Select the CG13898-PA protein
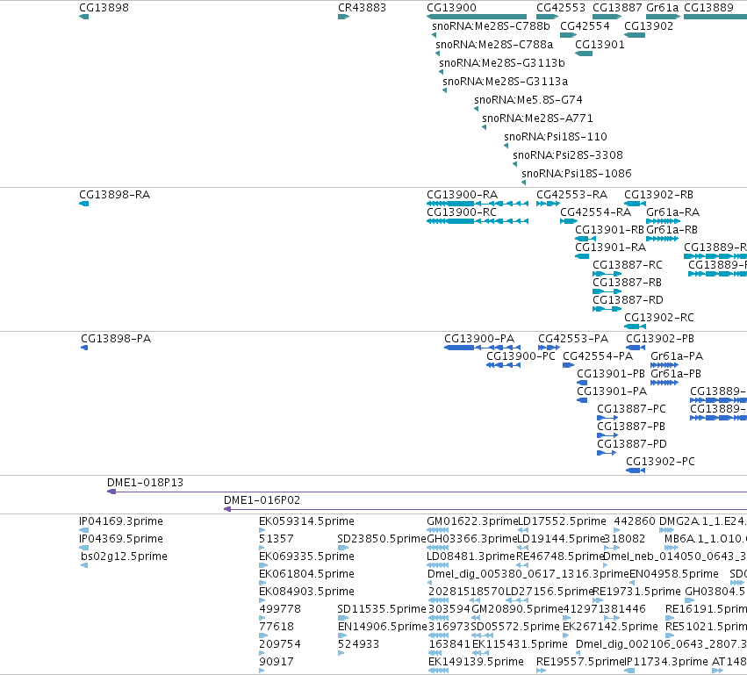Image resolution: width=747 pixels, height=675 pixels. (x=84, y=348)
